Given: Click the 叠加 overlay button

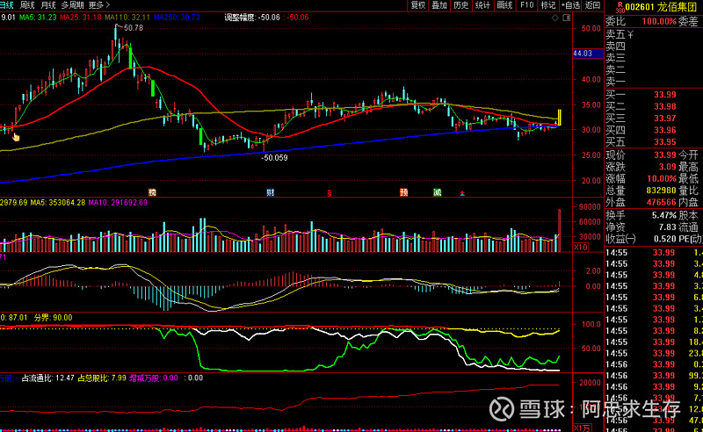Looking at the screenshot, I should (439, 5).
